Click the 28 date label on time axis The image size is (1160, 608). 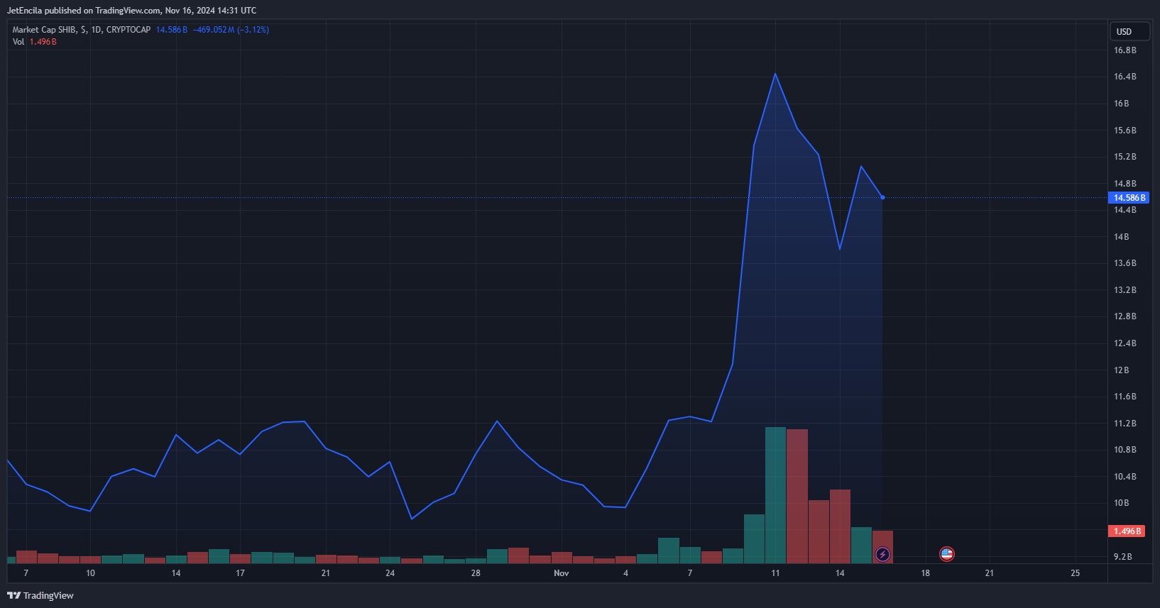click(x=476, y=573)
